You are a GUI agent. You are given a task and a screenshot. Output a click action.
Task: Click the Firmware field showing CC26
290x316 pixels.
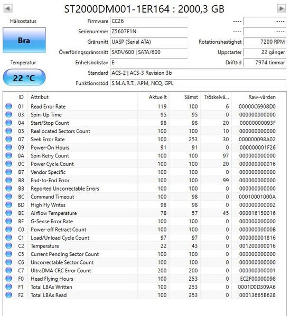149,21
